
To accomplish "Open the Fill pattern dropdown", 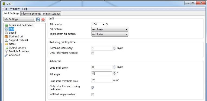I will pos(110,29).
